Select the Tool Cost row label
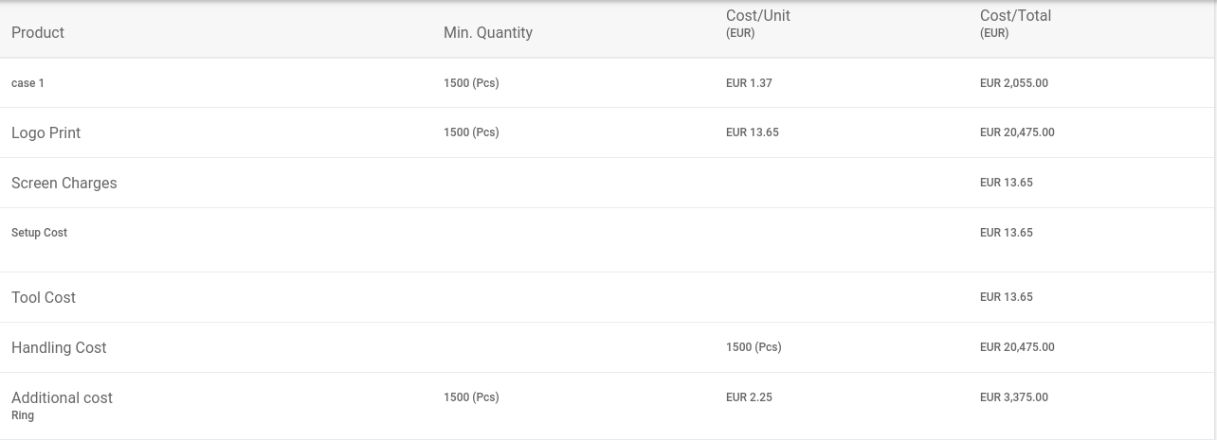The width and height of the screenshot is (1217, 440). click(x=44, y=297)
